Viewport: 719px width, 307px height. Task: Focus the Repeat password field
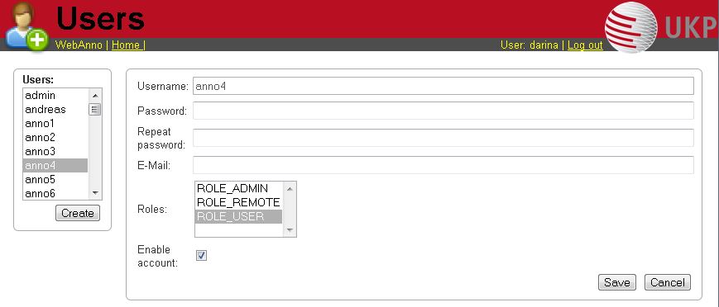443,138
